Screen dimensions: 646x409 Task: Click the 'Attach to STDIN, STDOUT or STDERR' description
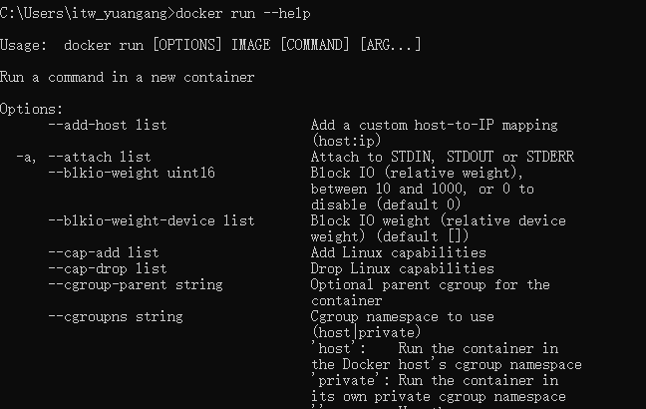click(442, 157)
